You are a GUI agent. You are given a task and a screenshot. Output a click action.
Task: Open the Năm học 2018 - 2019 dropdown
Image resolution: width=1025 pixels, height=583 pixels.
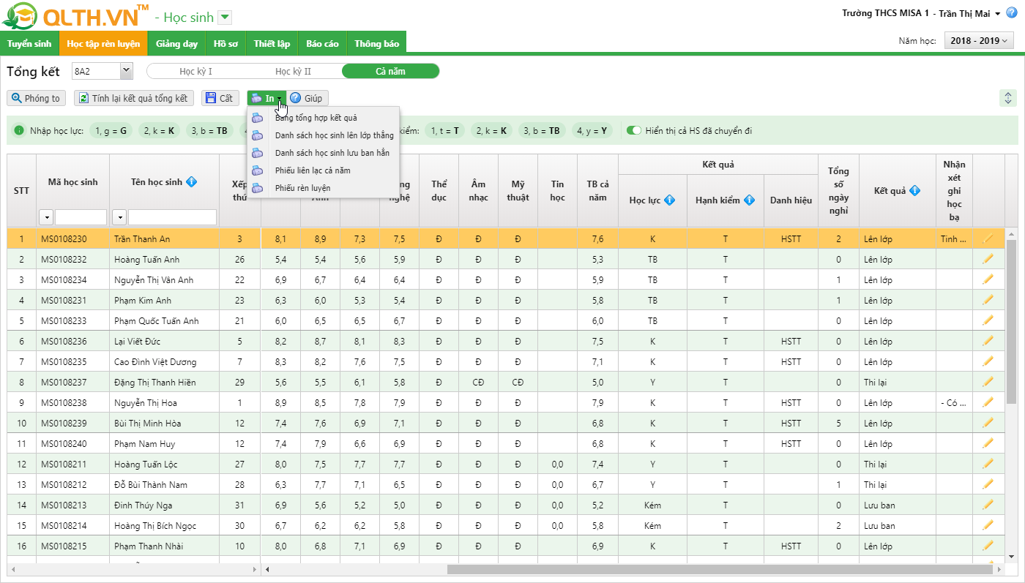[979, 41]
